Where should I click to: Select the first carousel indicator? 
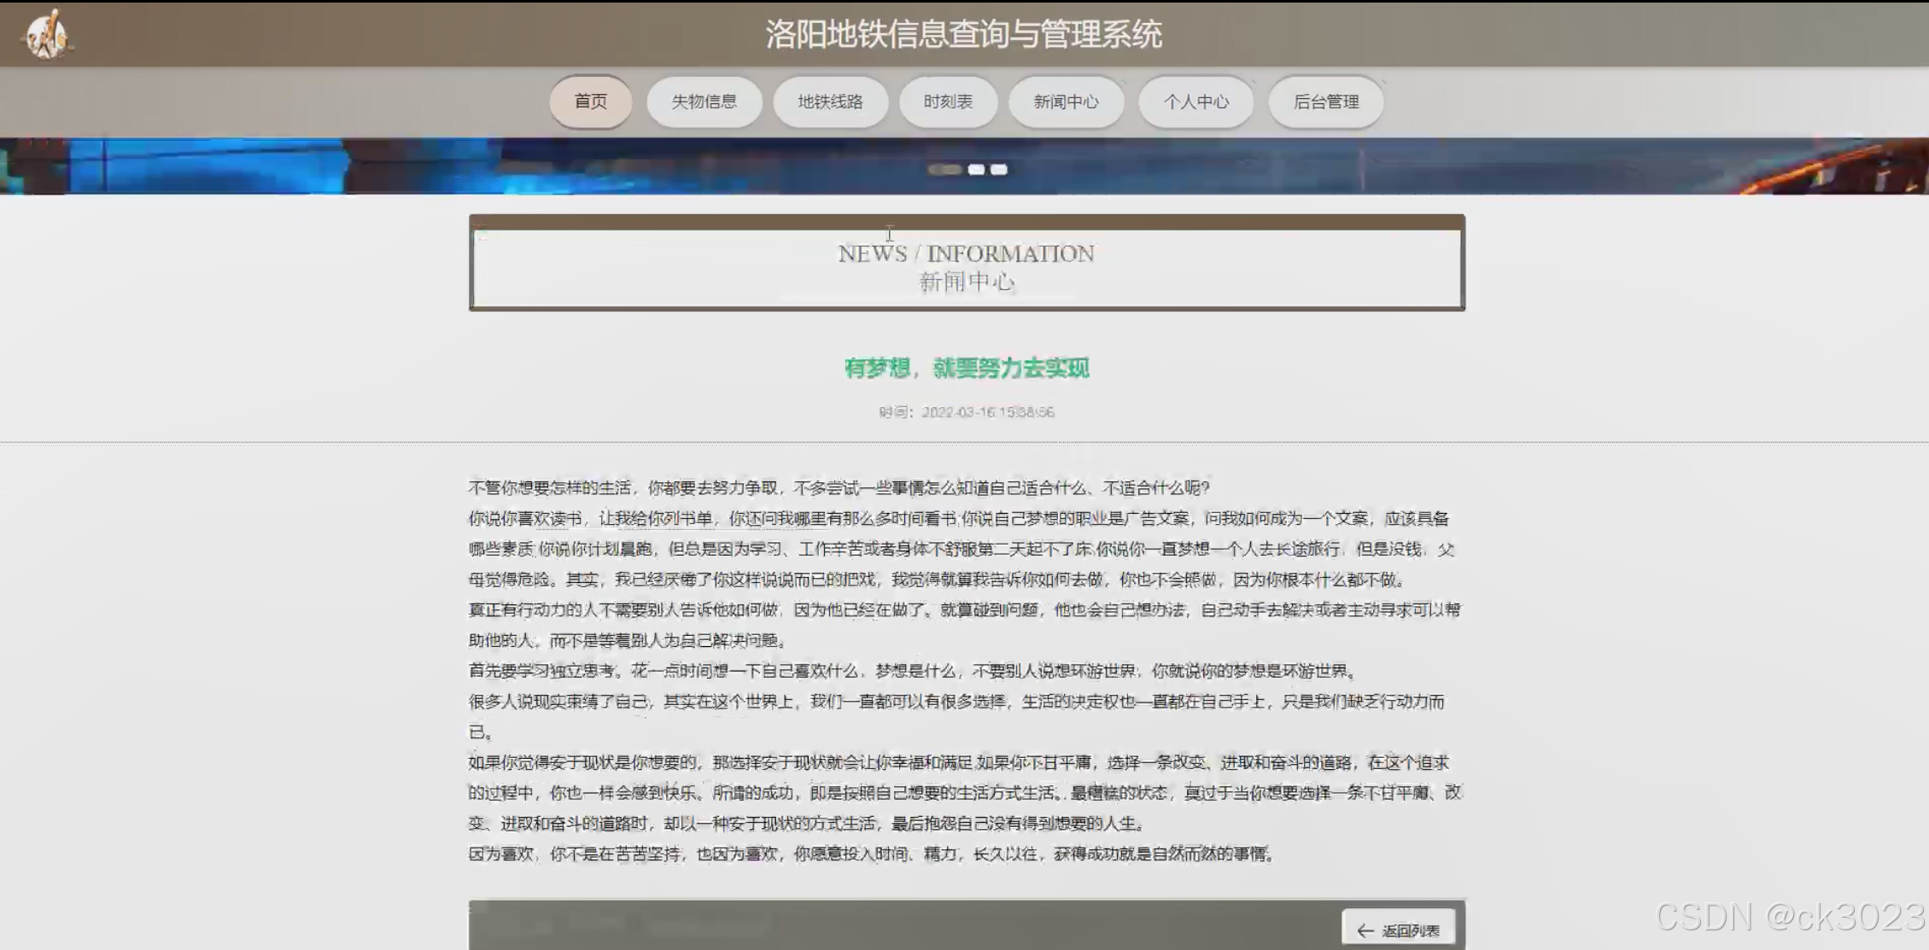pyautogui.click(x=944, y=170)
